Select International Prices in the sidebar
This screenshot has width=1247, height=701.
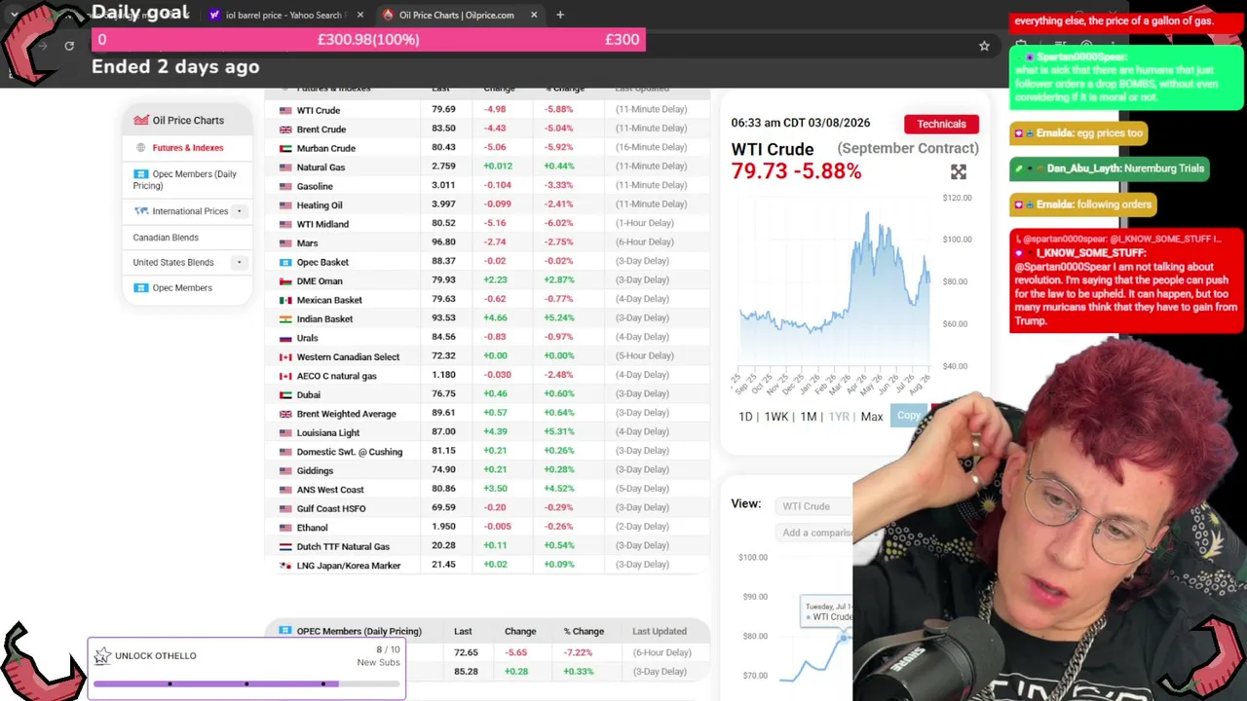click(x=190, y=211)
